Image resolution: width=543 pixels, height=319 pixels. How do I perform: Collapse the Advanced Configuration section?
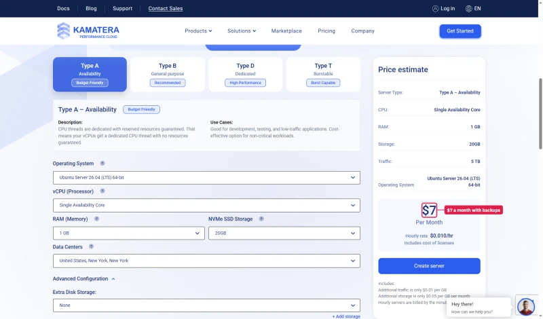click(x=83, y=279)
